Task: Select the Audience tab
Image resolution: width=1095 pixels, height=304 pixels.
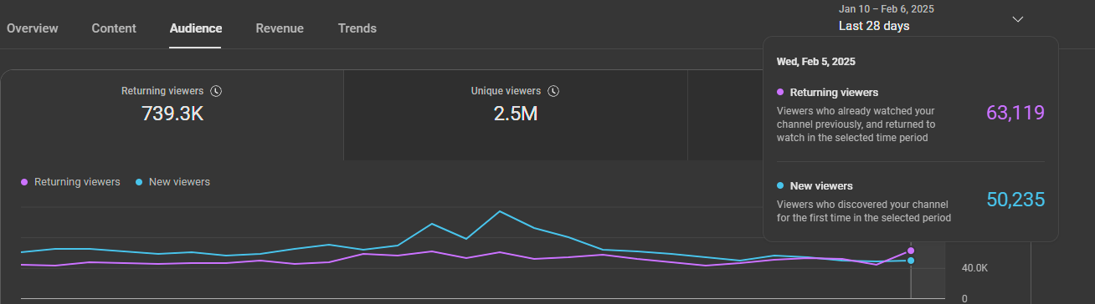Action: (x=196, y=28)
